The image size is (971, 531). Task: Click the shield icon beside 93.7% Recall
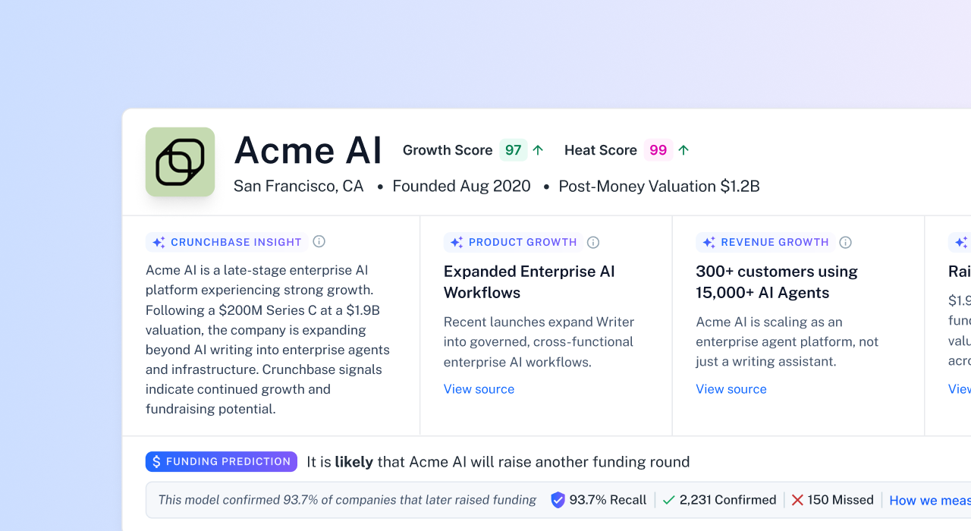pos(558,500)
